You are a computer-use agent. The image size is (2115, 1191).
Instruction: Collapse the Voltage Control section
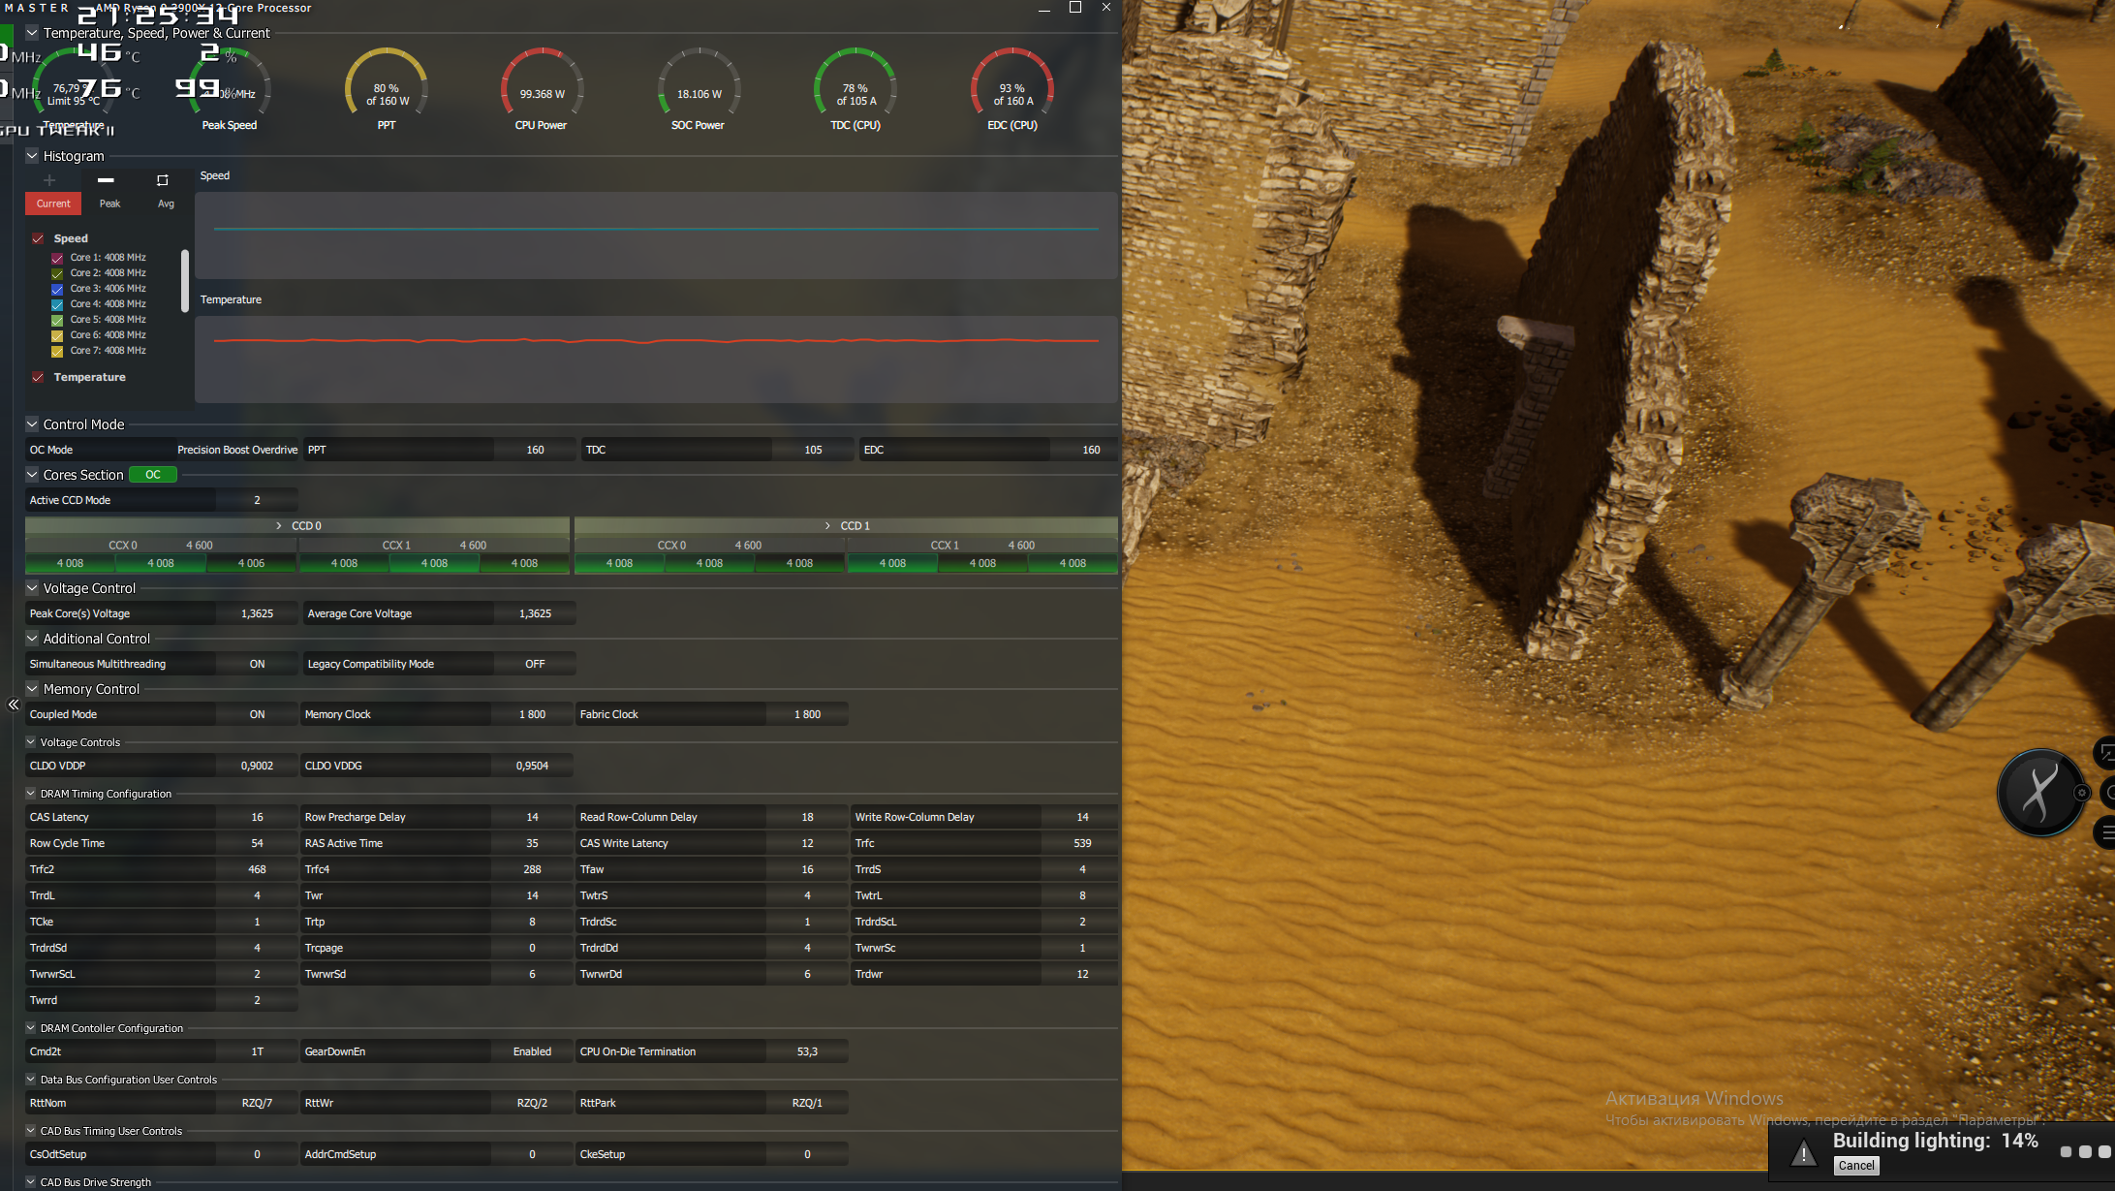pyautogui.click(x=32, y=588)
